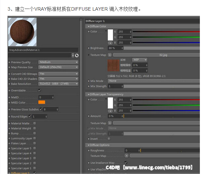Toggle the Round Edges checkbox

[x=30, y=116]
